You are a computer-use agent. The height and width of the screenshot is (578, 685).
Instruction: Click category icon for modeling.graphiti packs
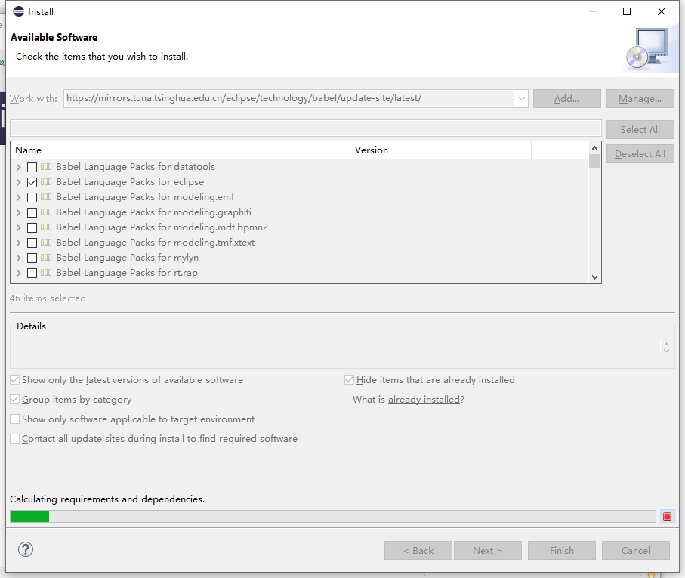[46, 212]
